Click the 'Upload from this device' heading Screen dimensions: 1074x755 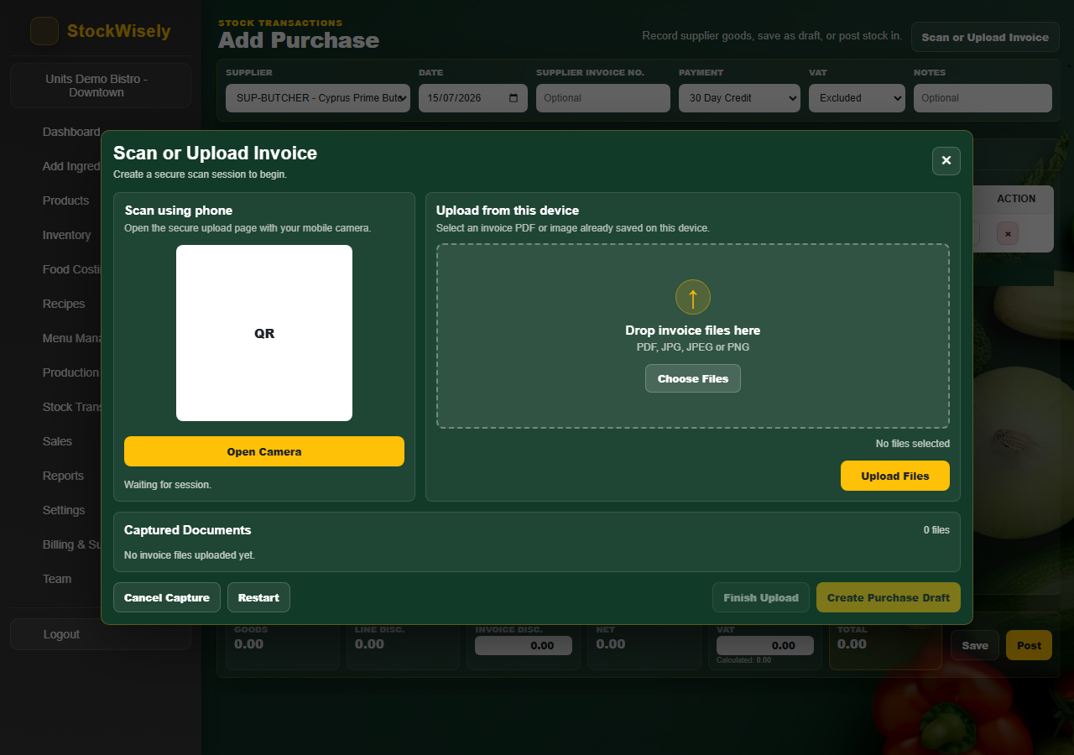(508, 211)
